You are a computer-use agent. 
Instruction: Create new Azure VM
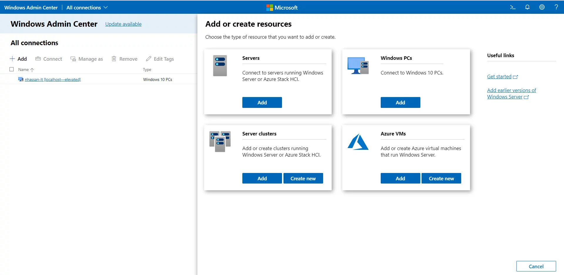coord(441,178)
